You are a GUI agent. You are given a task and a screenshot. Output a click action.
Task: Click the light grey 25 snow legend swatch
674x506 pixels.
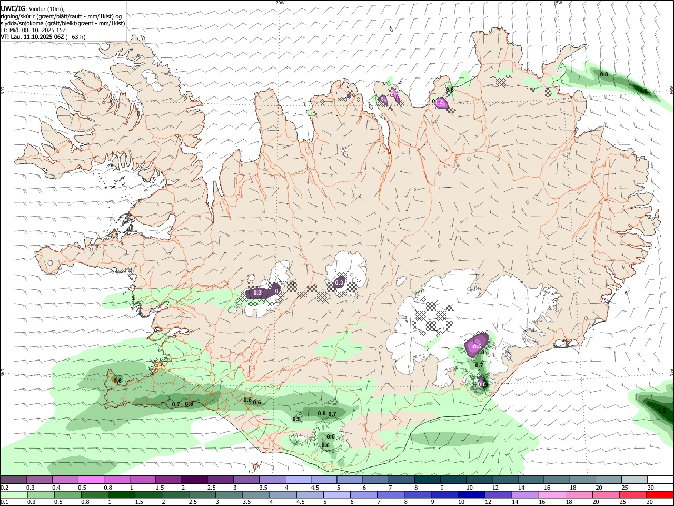635,480
